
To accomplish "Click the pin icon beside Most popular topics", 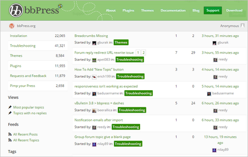I will point(10,107).
